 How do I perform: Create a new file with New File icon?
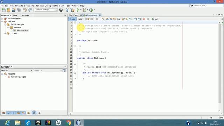pos(4,10)
